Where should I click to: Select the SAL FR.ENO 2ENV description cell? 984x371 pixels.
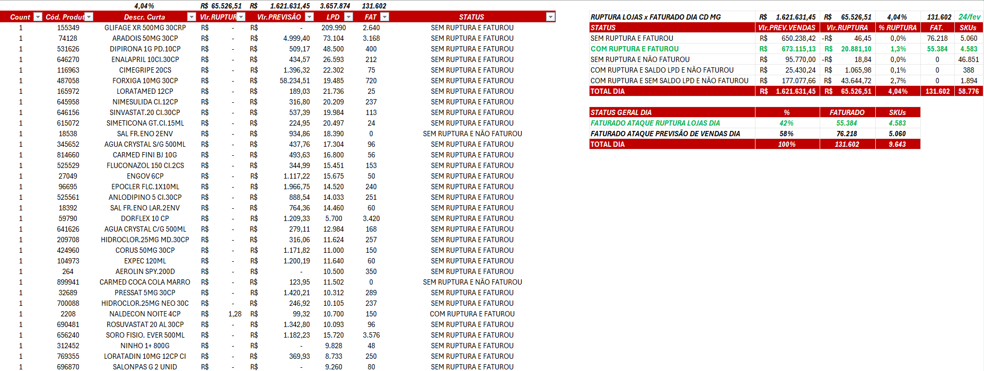(145, 134)
